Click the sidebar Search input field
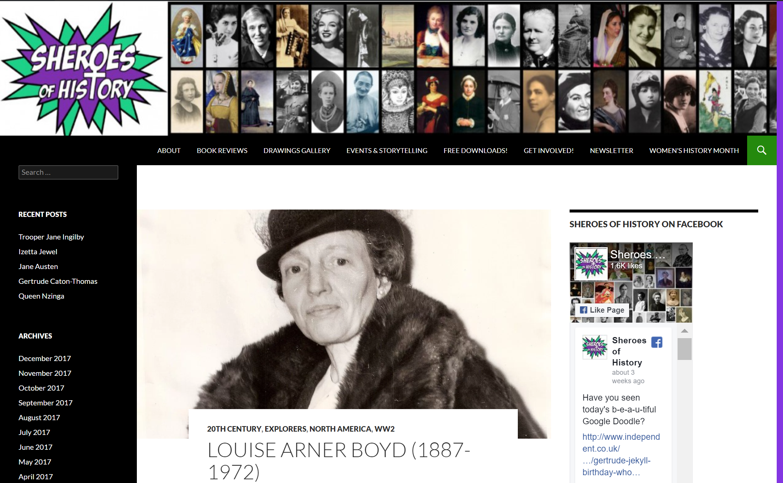 tap(68, 172)
